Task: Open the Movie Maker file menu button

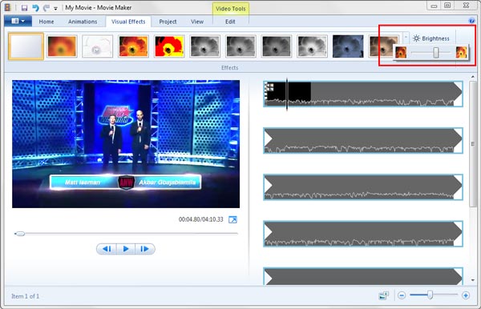Action: pyautogui.click(x=18, y=21)
